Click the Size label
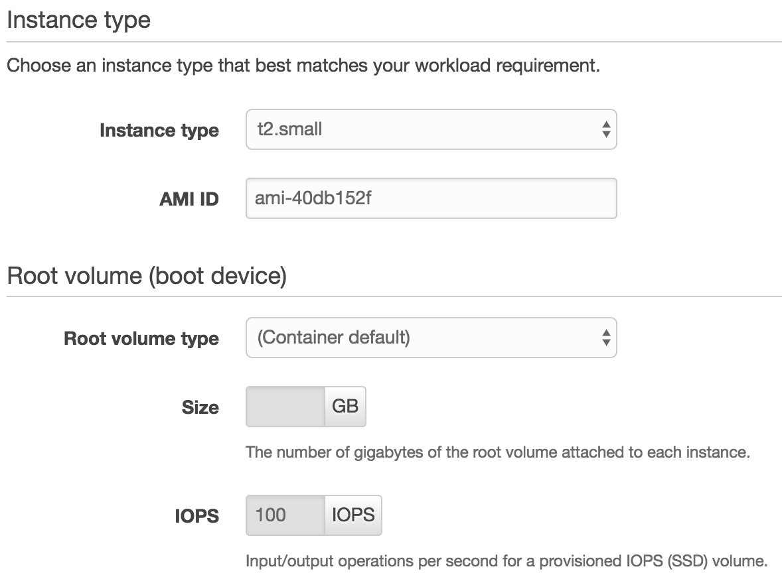Viewport: 782px width, 581px height. [x=200, y=408]
